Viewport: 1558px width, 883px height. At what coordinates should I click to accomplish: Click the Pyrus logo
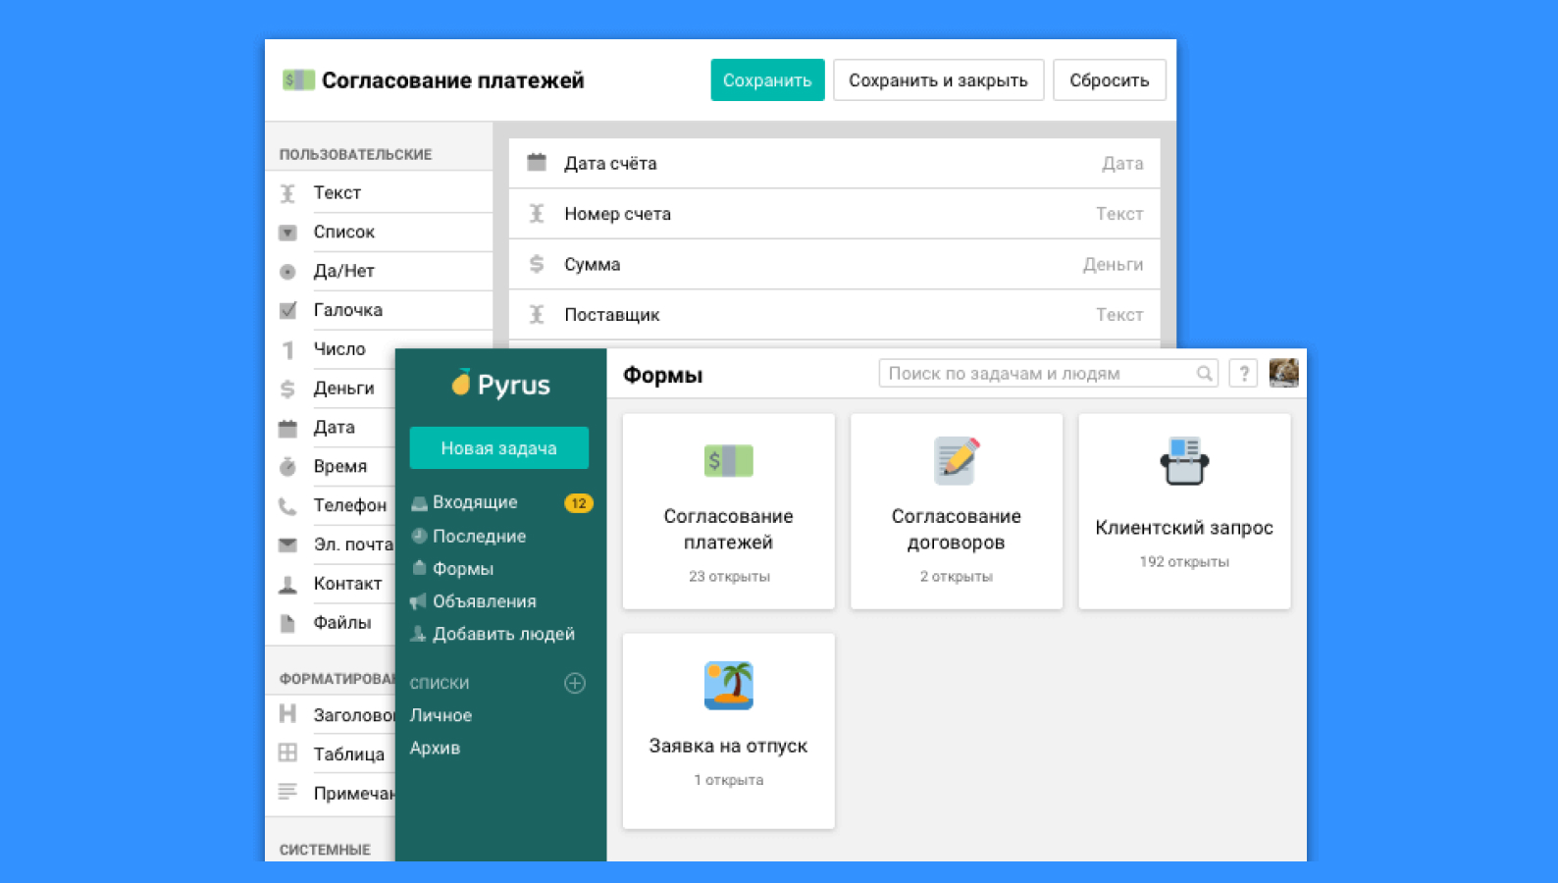(500, 385)
